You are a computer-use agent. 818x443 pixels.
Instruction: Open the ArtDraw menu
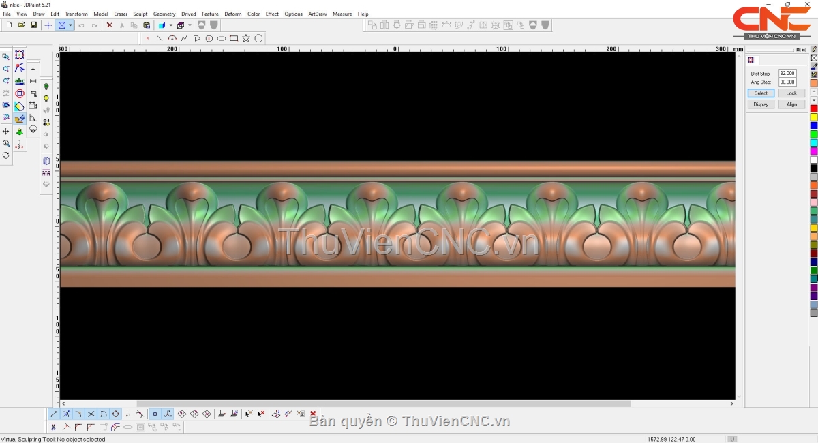coord(317,14)
